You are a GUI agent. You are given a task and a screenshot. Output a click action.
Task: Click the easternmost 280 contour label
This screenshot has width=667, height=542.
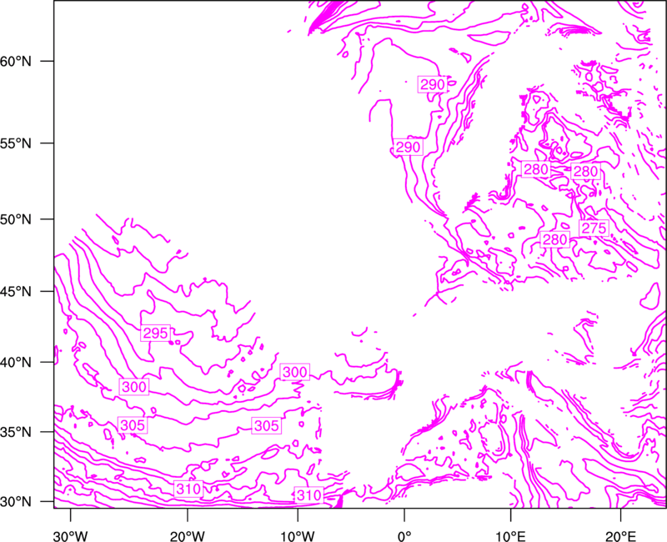[x=585, y=171]
